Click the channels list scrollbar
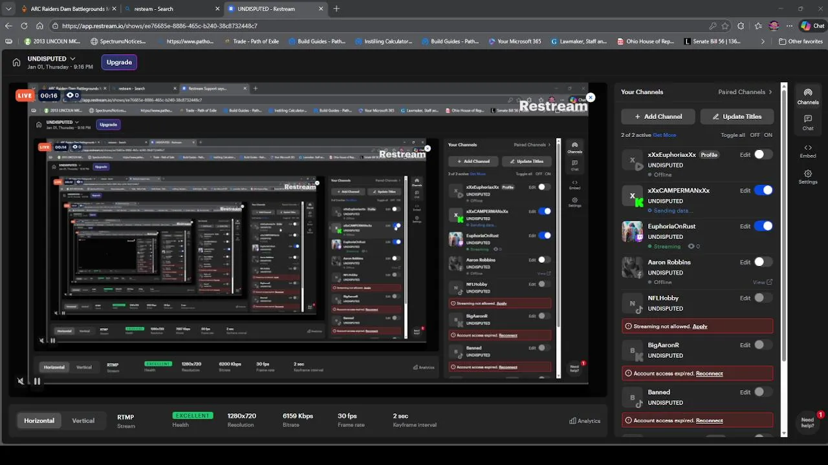The image size is (828, 465). tap(784, 223)
